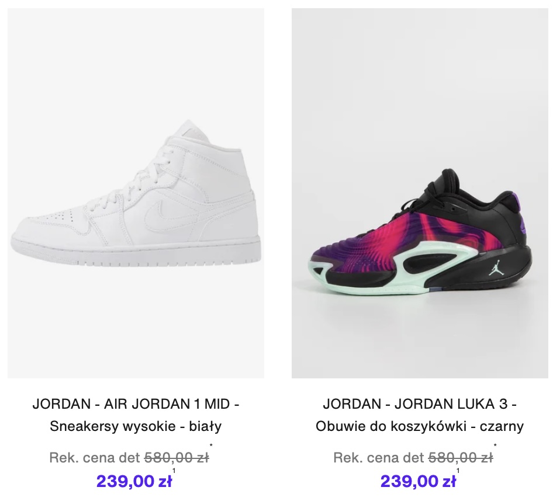
Task: Click the asterisk footnote beside Air Jordan 1 Mid old price
Action: [211, 447]
